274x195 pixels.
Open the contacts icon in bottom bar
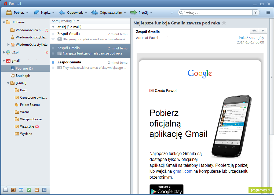pyautogui.click(x=13, y=190)
